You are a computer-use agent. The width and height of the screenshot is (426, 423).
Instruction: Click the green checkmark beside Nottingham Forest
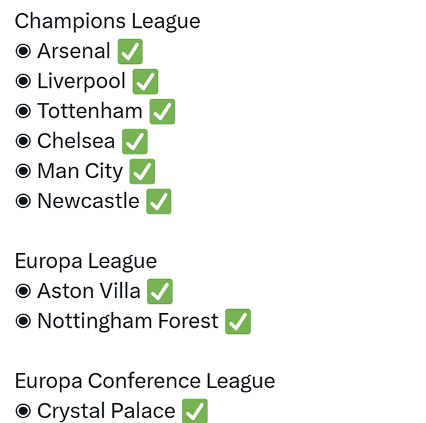pos(238,321)
